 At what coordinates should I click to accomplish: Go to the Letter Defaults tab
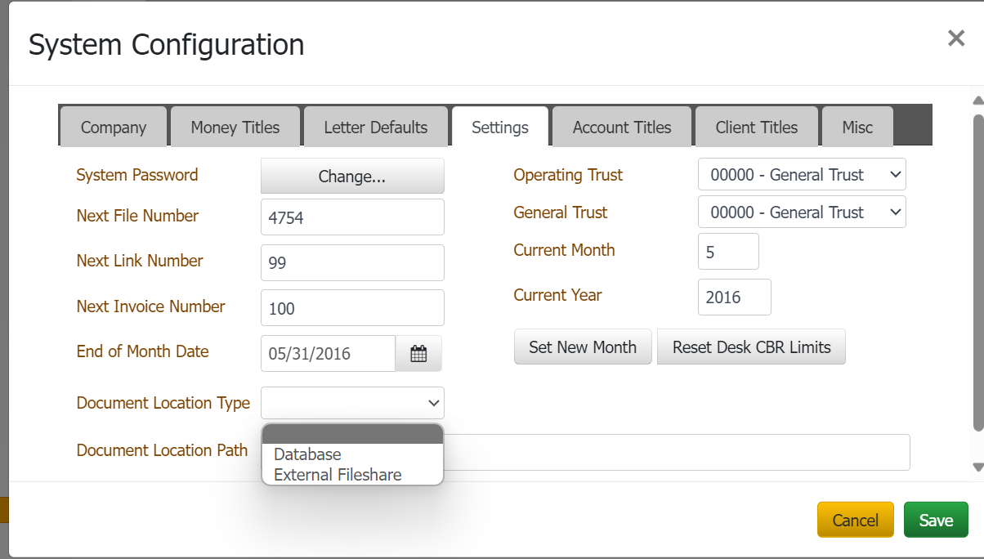(376, 127)
